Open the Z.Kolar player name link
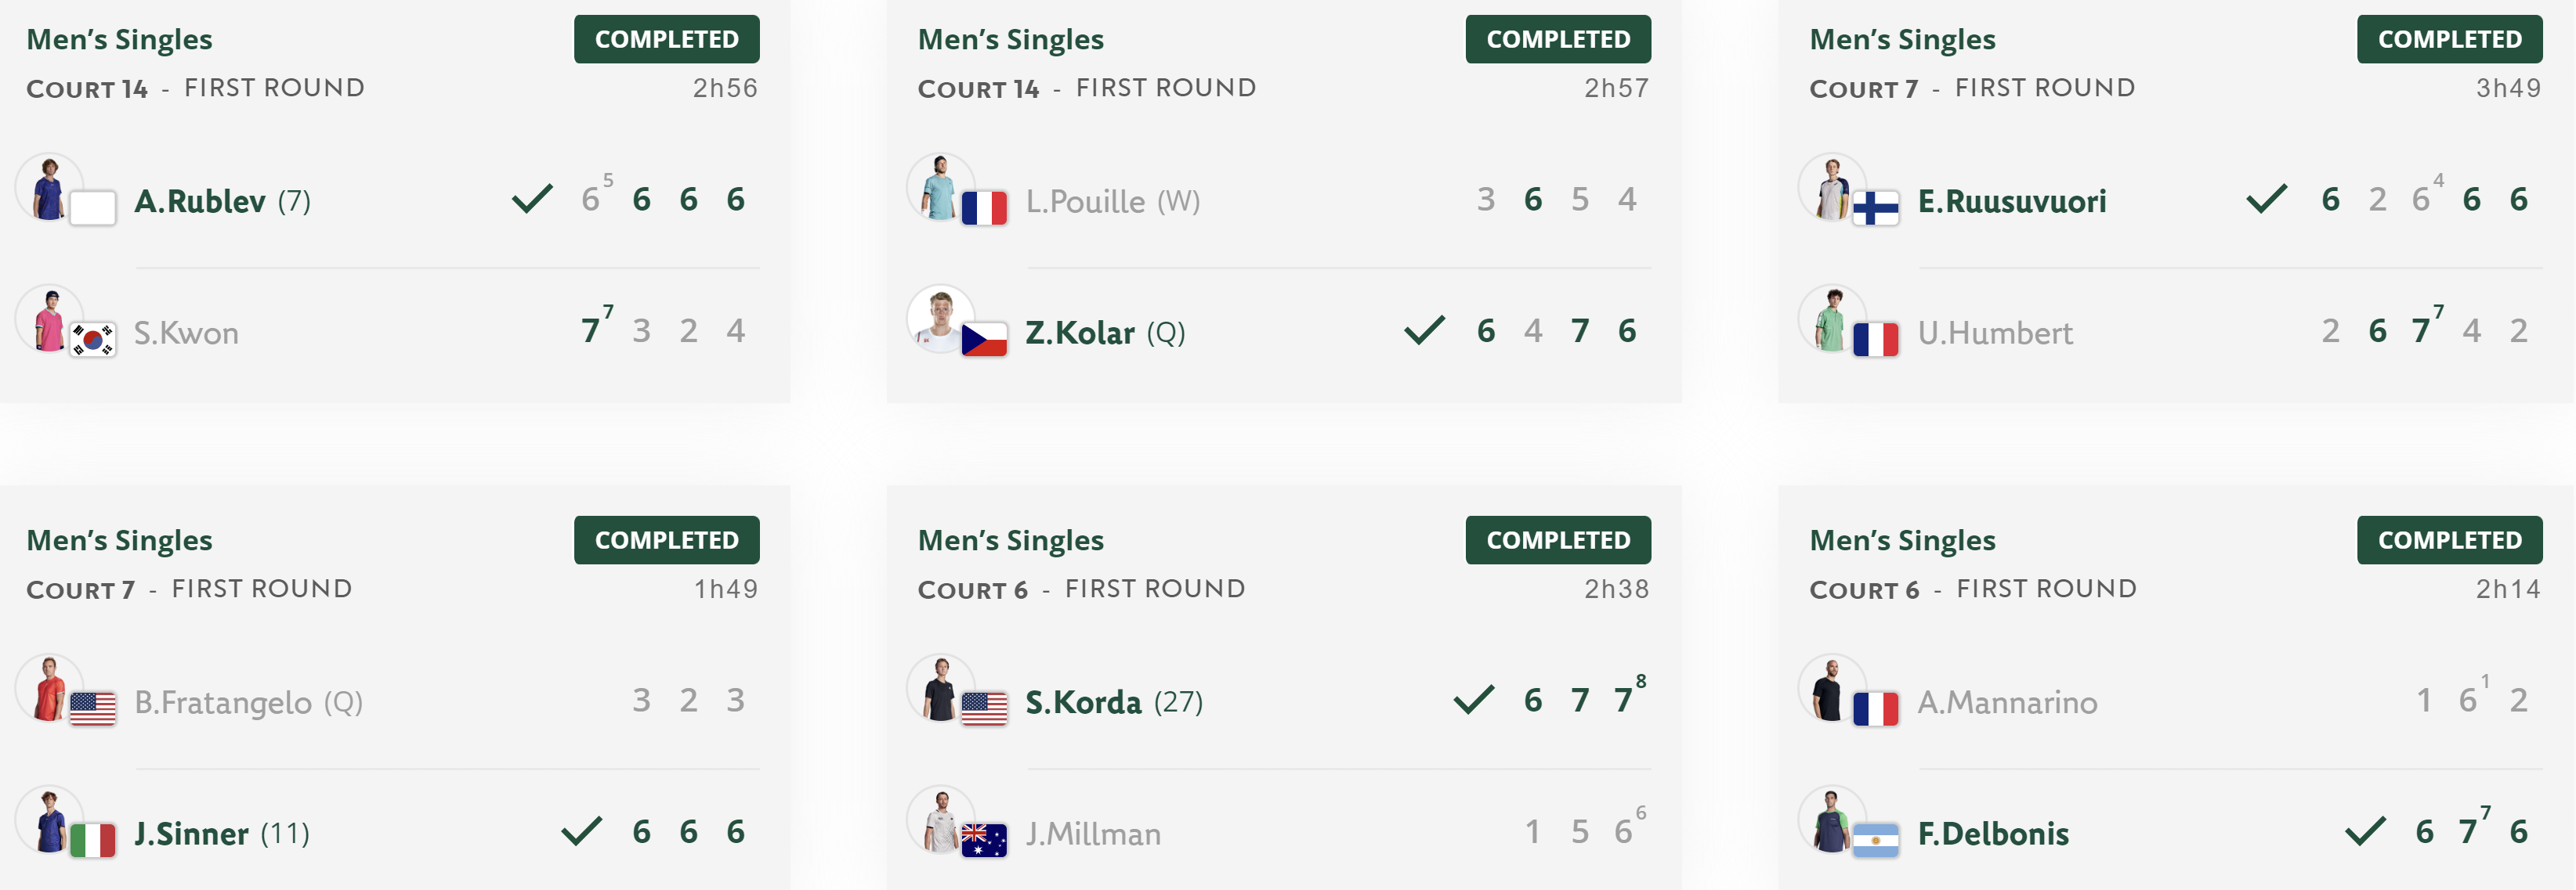This screenshot has width=2576, height=890. [1080, 333]
